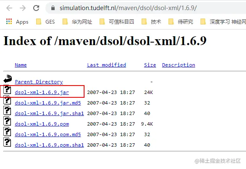This screenshot has height=169, width=246.
Task: Click the padlock site security icon
Action: 53,8
